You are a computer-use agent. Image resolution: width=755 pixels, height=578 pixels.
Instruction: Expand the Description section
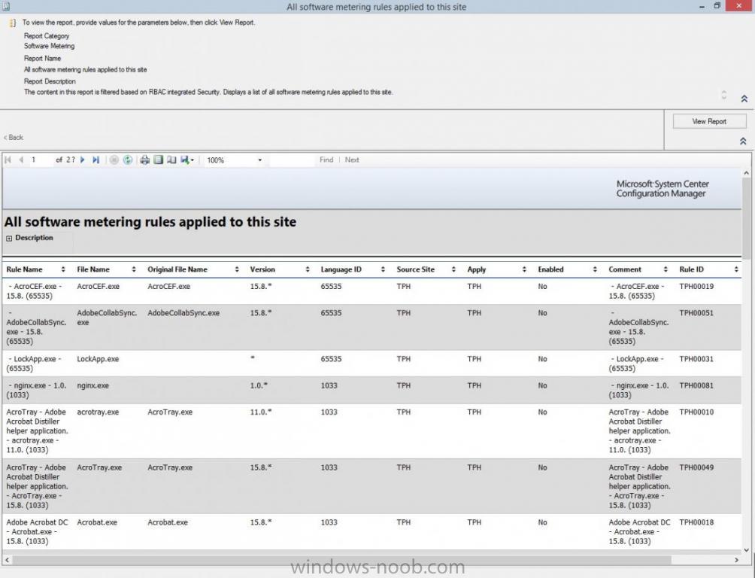9,238
